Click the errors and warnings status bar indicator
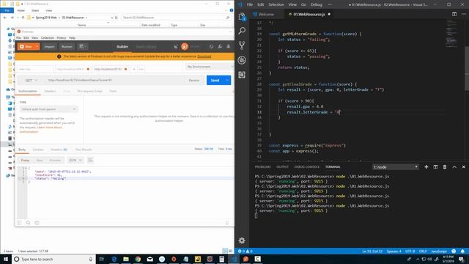The image size is (469, 264). pyautogui.click(x=245, y=251)
